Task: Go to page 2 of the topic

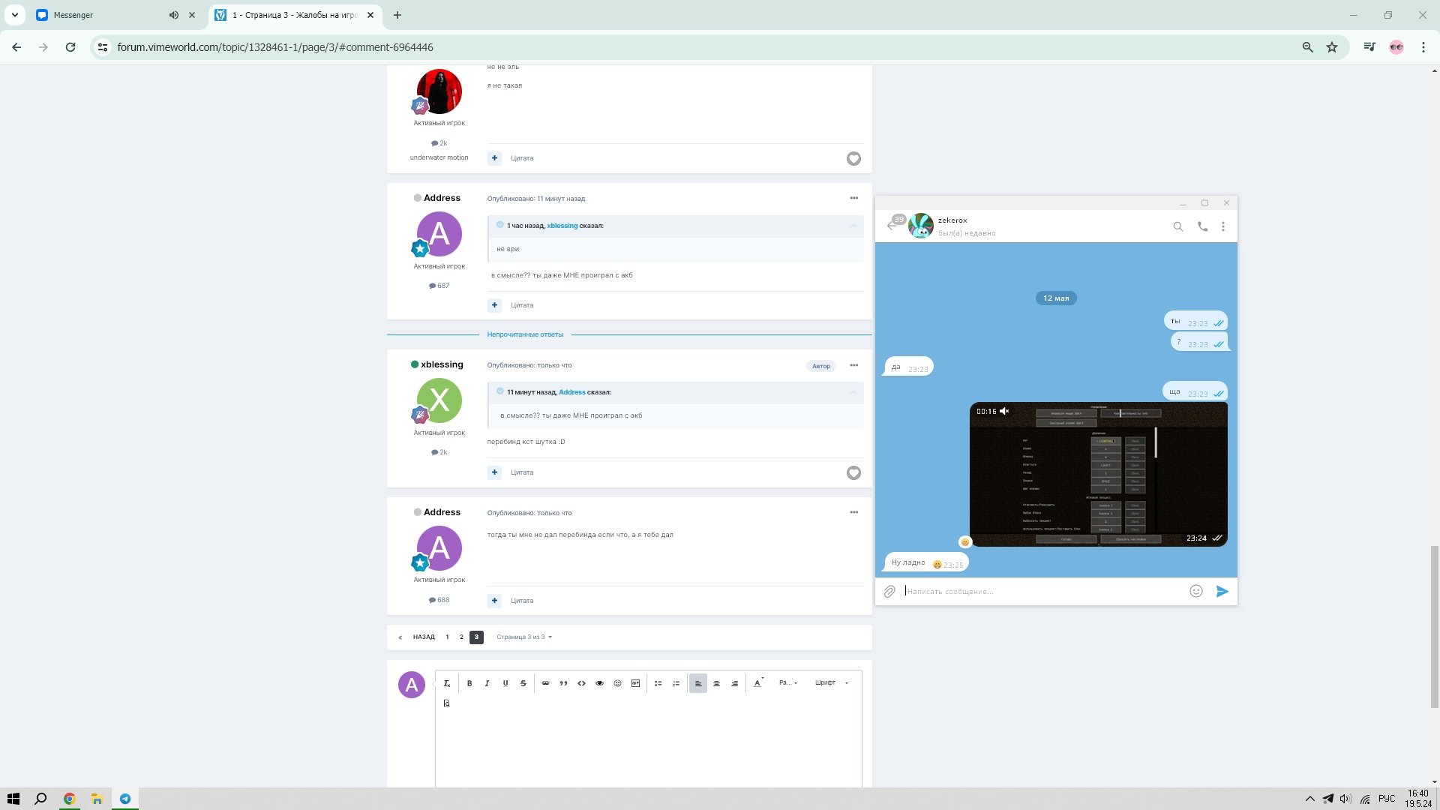Action: pos(461,637)
